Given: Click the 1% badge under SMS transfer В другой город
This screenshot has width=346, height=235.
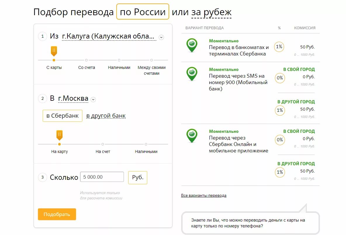Looking at the screenshot, I should pyautogui.click(x=280, y=110).
